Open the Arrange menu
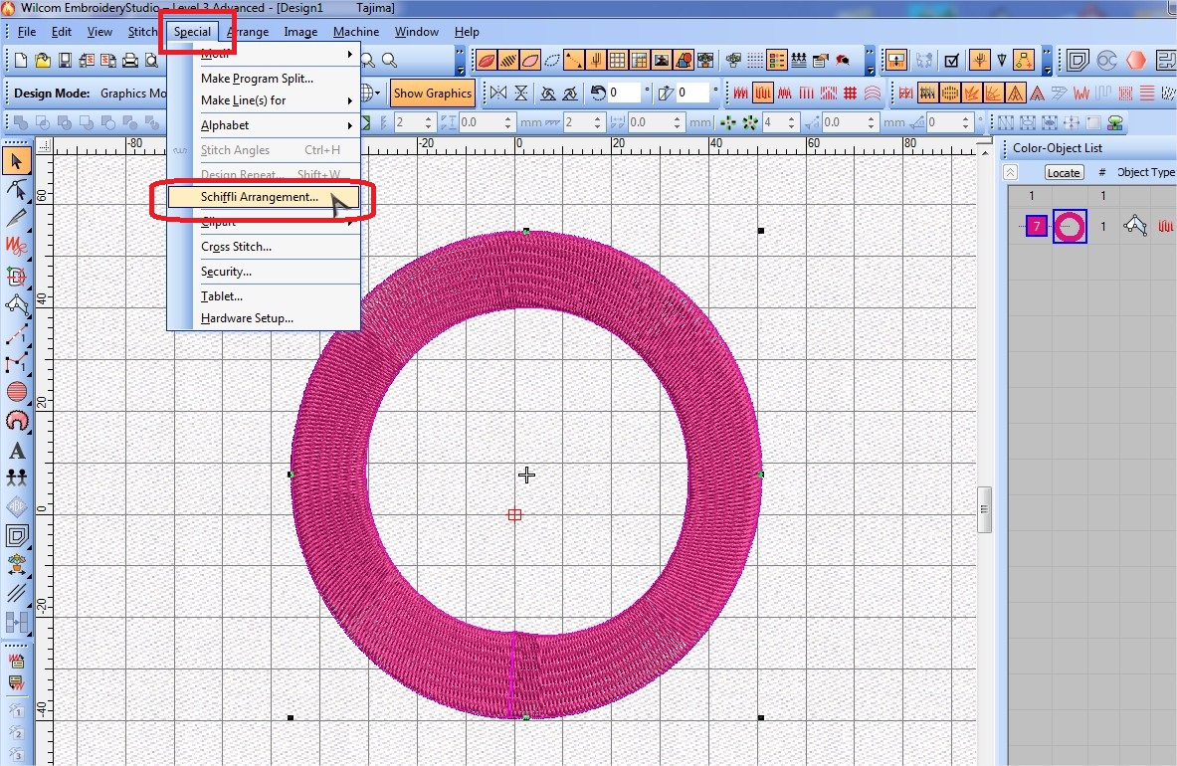 coord(248,32)
